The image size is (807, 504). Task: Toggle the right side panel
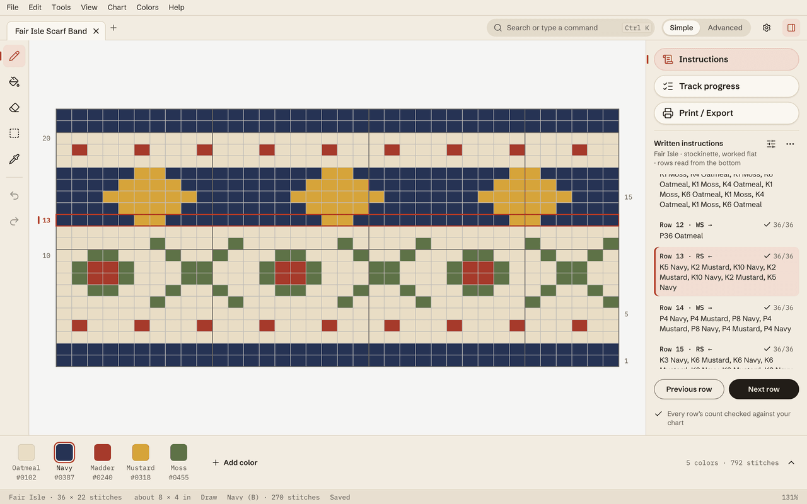(791, 28)
